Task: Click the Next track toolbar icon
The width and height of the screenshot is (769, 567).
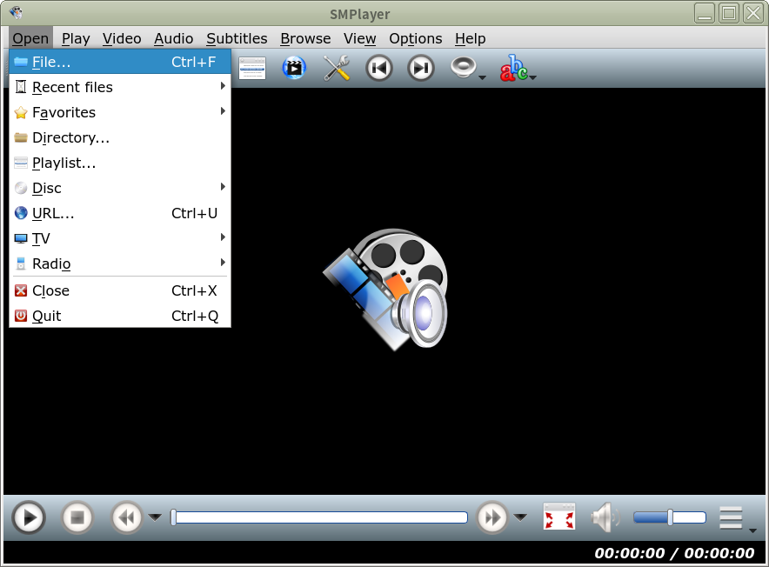Action: [421, 69]
